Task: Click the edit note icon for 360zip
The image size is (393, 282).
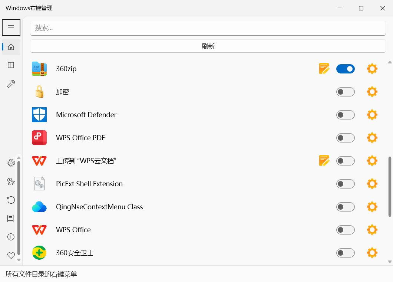Action: coord(324,69)
